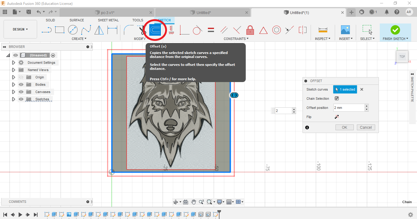Open the DESIGN workspace dropdown
Viewport: 417px width, 219px height.
point(20,29)
